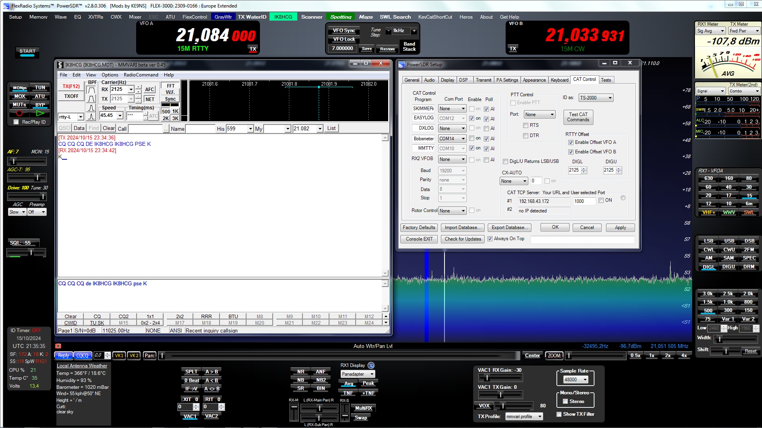762x428 pixels.
Task: Toggle the RTS checkbox in PTT Control
Action: 526,125
